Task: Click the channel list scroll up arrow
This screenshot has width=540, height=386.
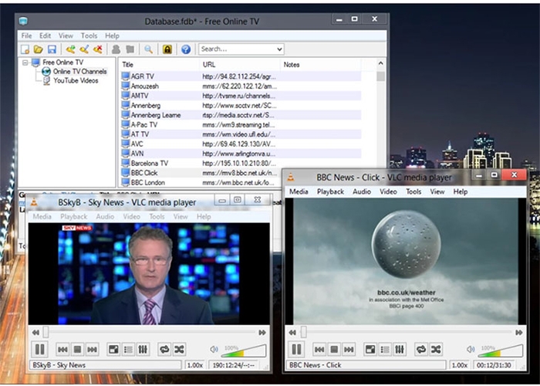Action: coord(380,63)
